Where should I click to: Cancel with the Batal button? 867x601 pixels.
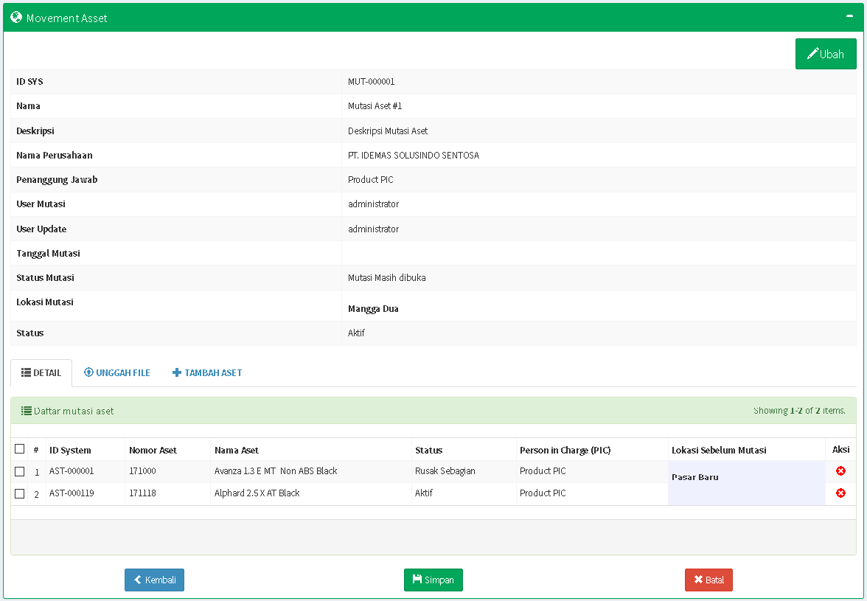[x=708, y=580]
